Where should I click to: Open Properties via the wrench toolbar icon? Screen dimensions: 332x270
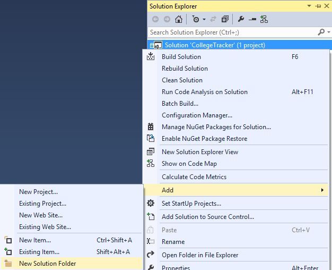(241, 19)
